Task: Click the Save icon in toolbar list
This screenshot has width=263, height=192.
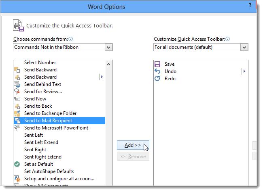Action: click(x=158, y=64)
